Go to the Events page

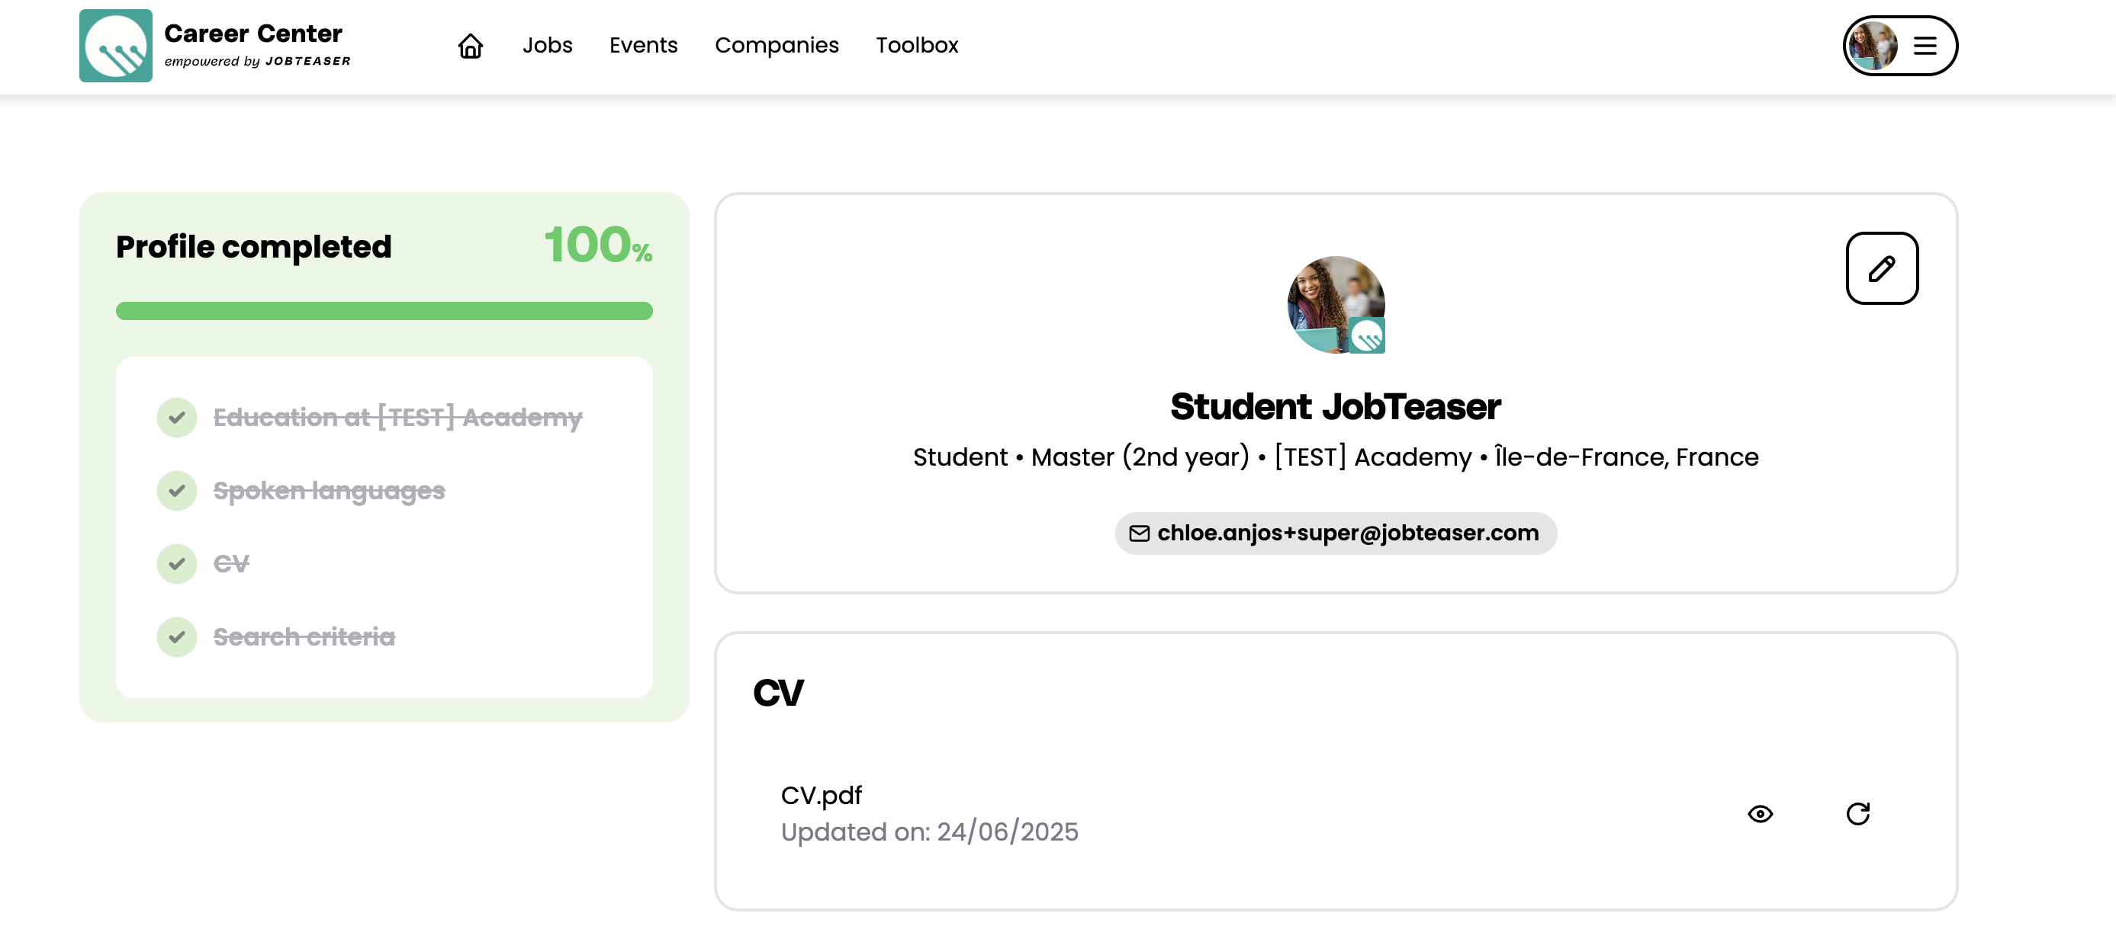(643, 46)
